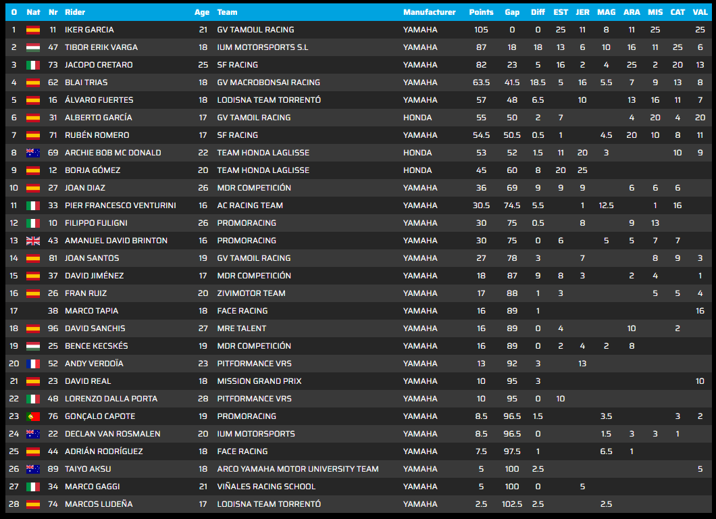
Task: Click the JER race column header
Action: coord(582,12)
